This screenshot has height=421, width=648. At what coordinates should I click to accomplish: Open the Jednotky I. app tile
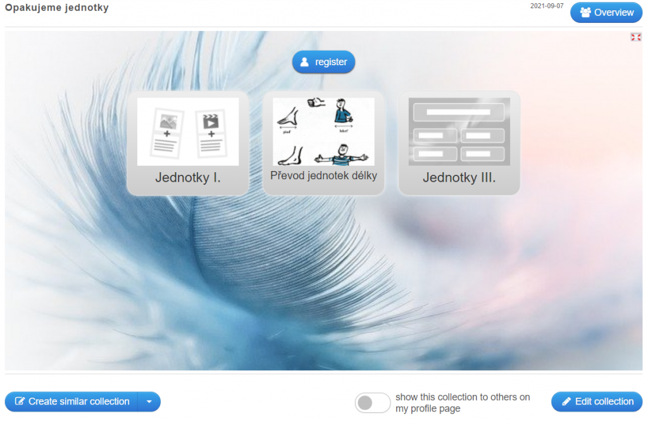click(188, 143)
